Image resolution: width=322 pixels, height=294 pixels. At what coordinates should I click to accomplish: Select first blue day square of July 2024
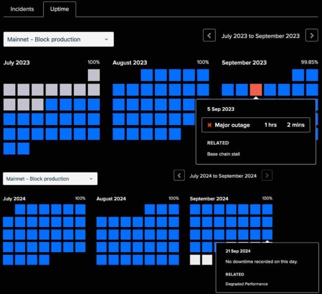pyautogui.click(x=20, y=209)
